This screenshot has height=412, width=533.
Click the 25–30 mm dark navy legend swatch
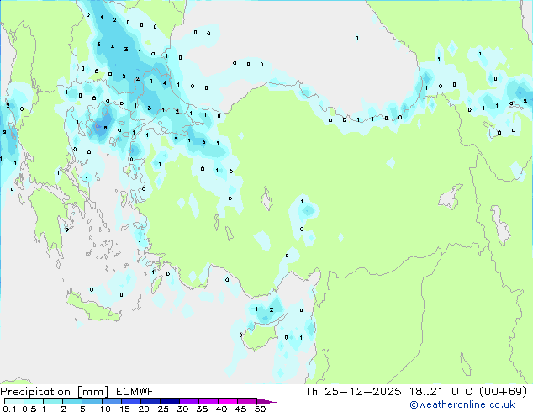[169, 401]
